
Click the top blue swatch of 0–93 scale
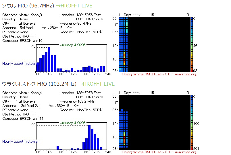coord(192,19)
